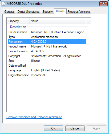Screen dimensions: 109x134
Task: Select the highlighted File version row
Action: [47, 42]
